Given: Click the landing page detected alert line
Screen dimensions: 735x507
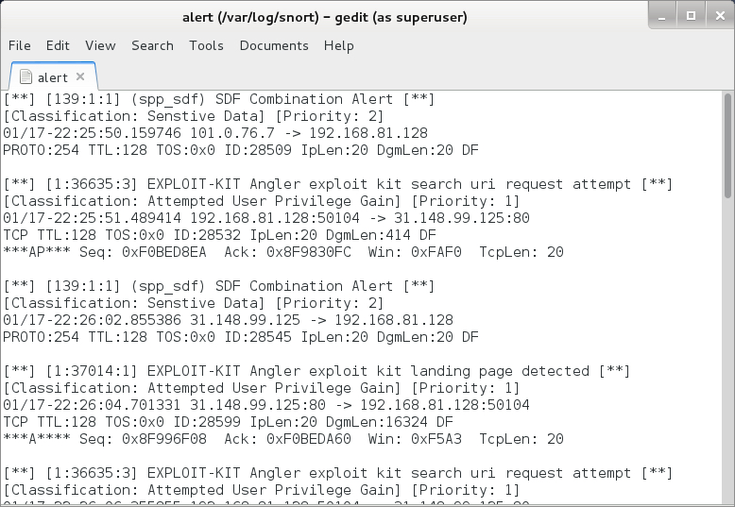Looking at the screenshot, I should coord(317,371).
